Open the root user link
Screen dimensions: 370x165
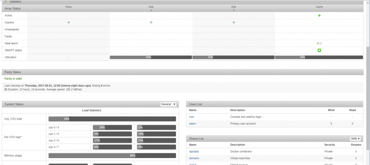191,117
